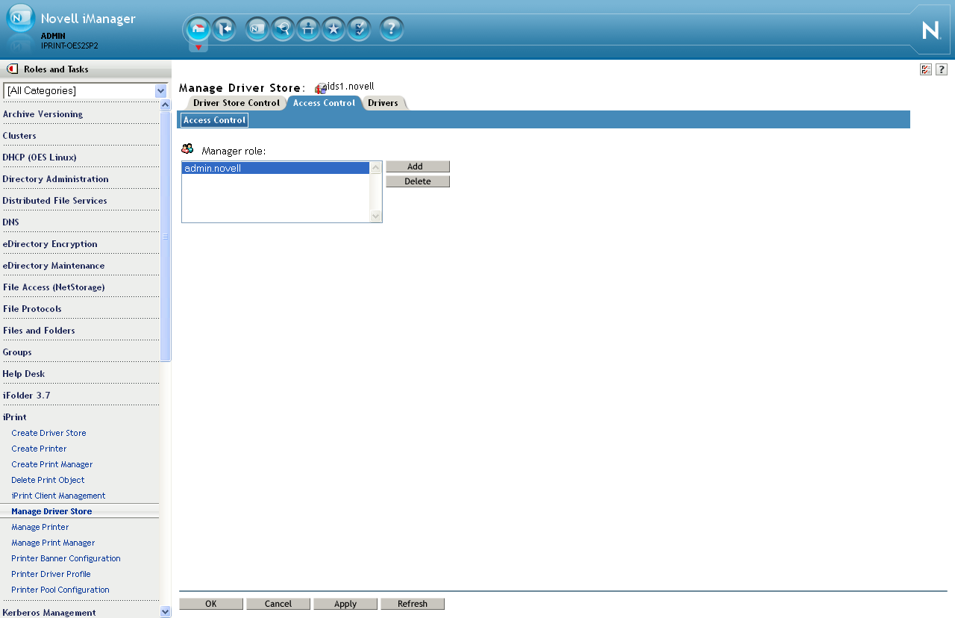Click the Refresh button

click(413, 604)
